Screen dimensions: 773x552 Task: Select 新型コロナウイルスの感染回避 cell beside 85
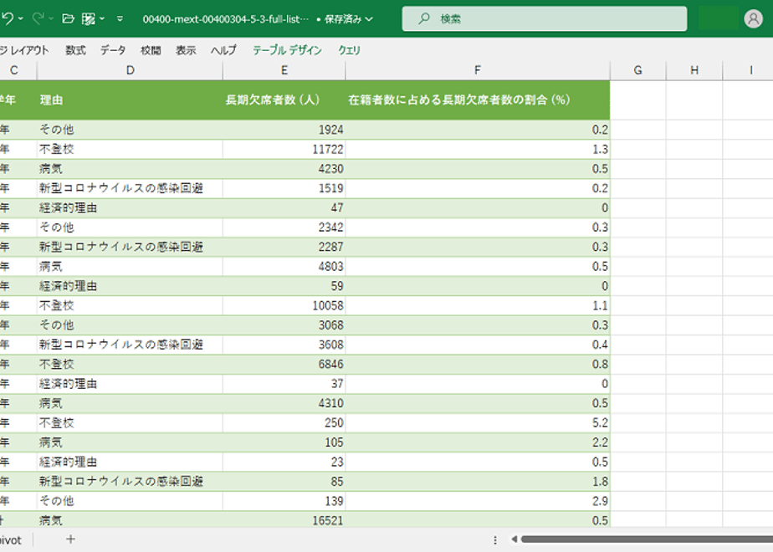pyautogui.click(x=130, y=482)
